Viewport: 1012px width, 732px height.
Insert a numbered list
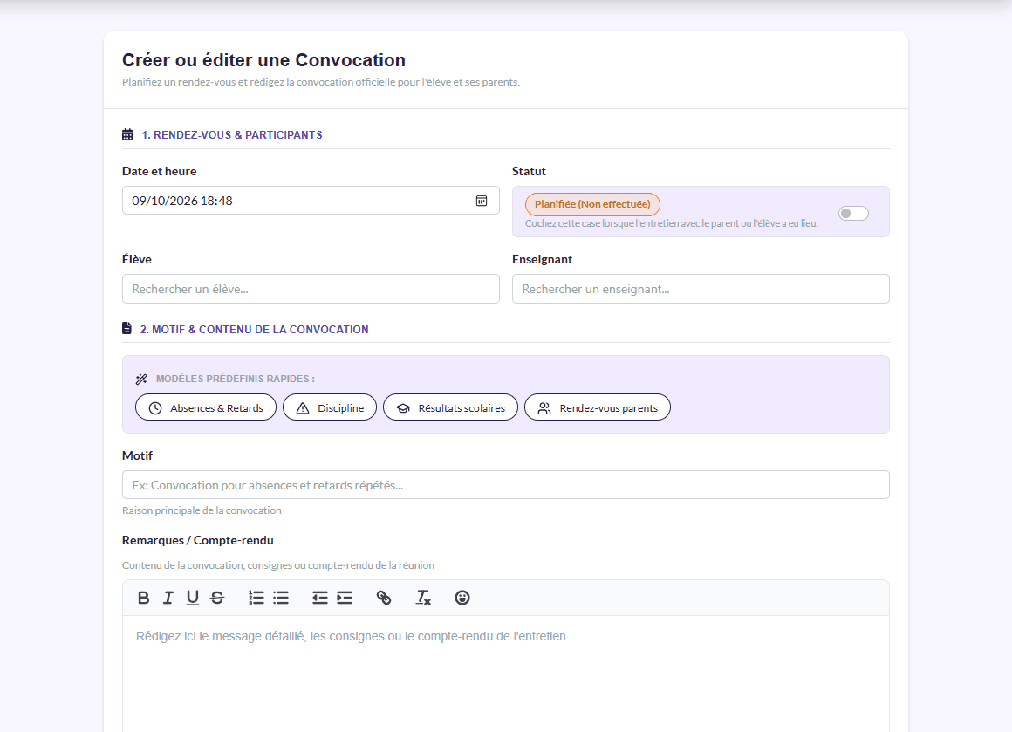point(256,598)
